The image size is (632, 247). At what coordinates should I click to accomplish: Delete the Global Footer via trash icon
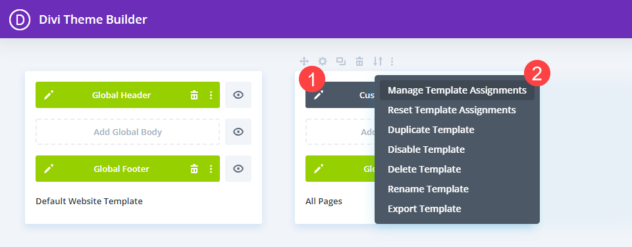point(194,169)
